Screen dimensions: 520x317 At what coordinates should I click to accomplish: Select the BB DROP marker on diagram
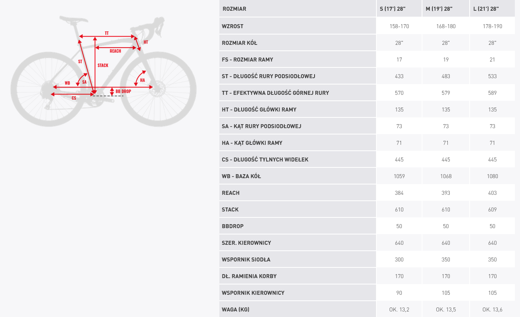click(x=123, y=91)
